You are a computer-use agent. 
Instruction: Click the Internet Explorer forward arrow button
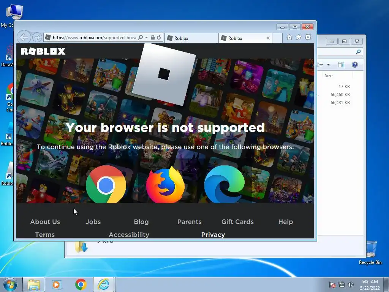(x=37, y=38)
